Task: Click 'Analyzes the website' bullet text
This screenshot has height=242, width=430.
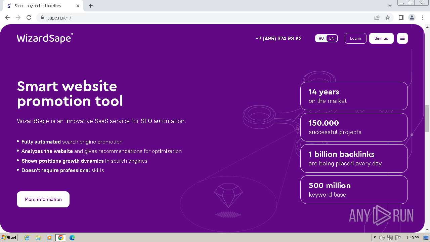Action: point(101,151)
